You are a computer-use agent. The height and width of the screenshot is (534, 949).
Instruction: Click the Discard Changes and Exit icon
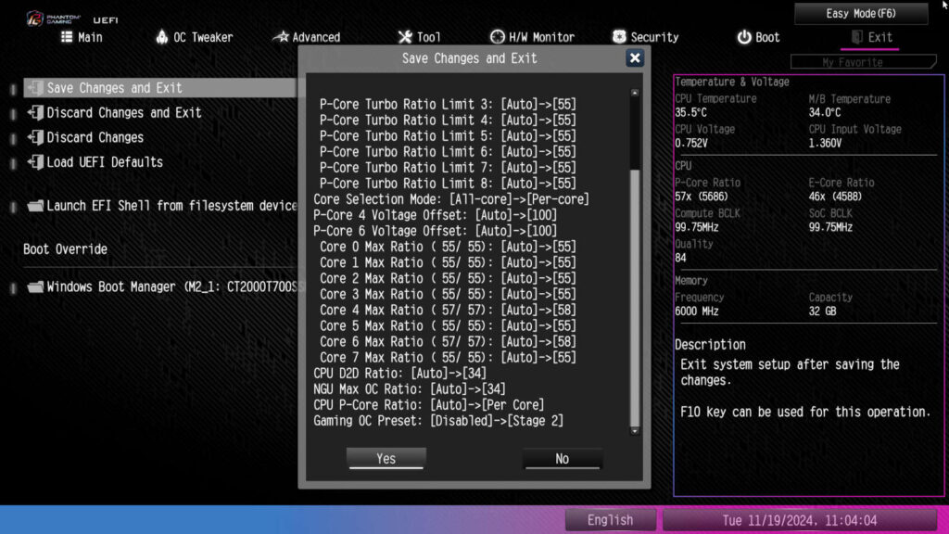[x=35, y=113]
